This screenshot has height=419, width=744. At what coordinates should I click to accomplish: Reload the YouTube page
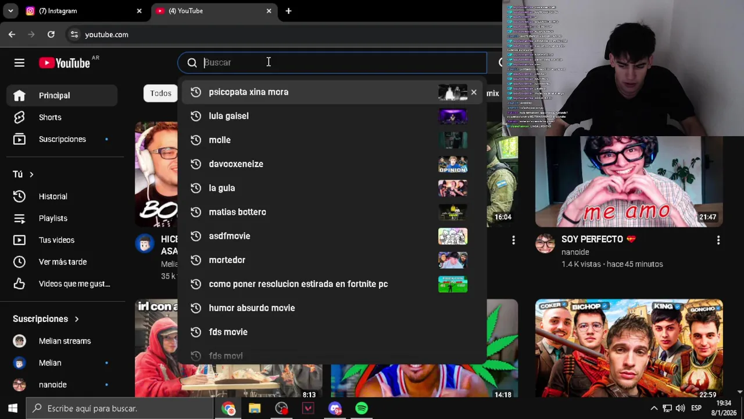[x=51, y=34]
